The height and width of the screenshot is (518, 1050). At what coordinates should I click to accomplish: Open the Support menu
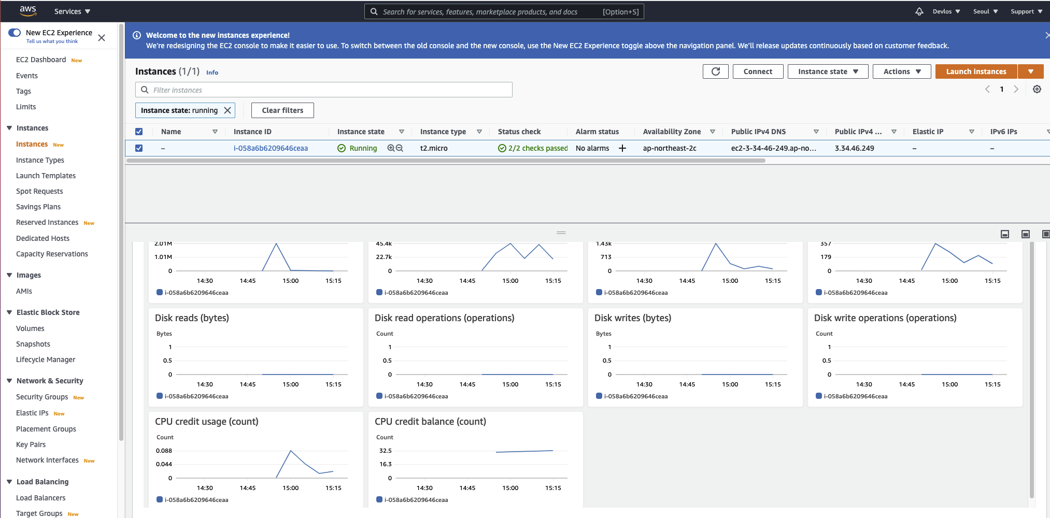[1027, 11]
